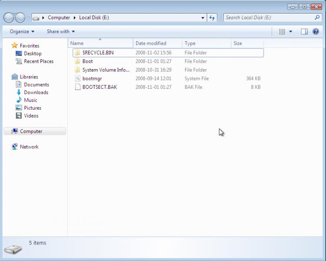
Task: Go back with the Back arrow button
Action: (9, 18)
